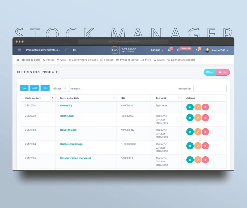The width and height of the screenshot is (247, 208).
Task: Delete Ressorts (salon marocain) trash icon
Action: 205,160
